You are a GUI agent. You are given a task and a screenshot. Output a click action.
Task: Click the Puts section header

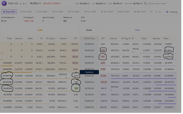(x=137, y=30)
